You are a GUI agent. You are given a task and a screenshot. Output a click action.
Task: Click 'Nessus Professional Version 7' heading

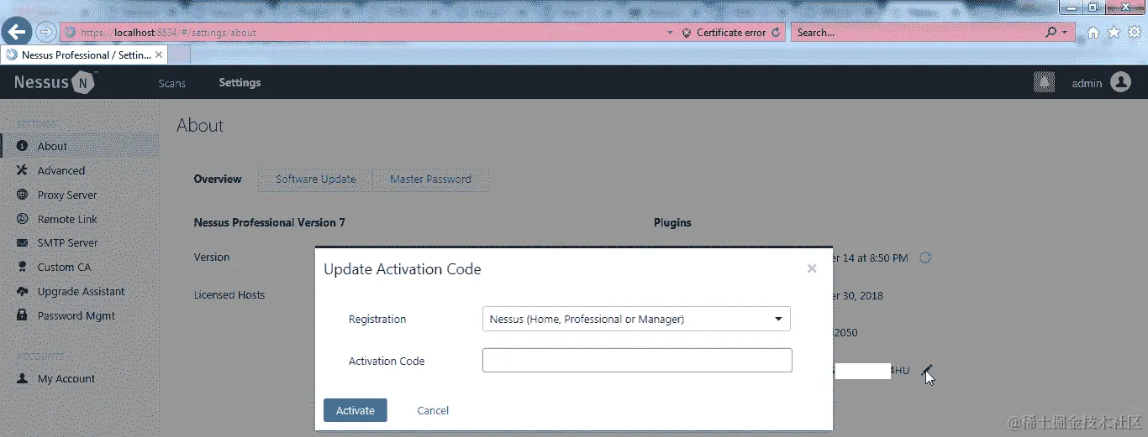(x=269, y=222)
